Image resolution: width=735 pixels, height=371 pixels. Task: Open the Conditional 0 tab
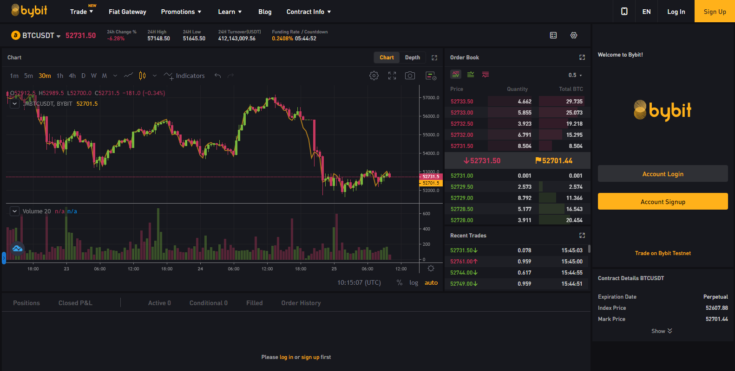coord(209,303)
